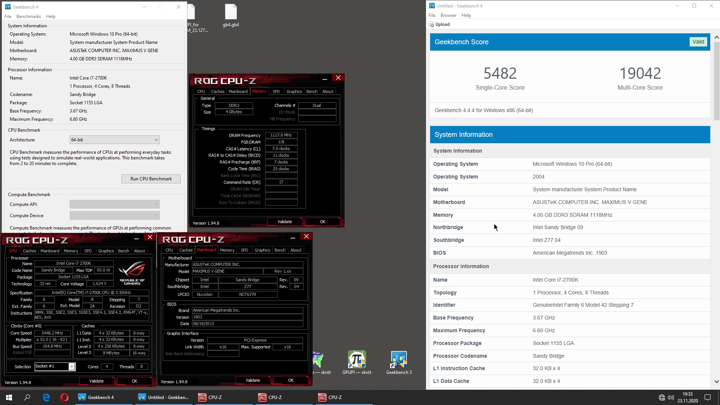Open File menu in Geekbench 4

(8, 16)
